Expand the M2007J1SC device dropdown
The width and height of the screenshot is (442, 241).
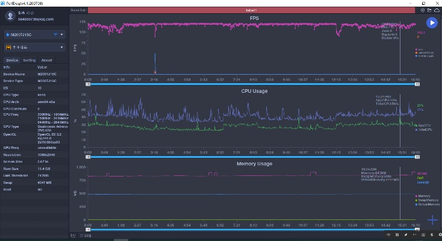point(61,34)
